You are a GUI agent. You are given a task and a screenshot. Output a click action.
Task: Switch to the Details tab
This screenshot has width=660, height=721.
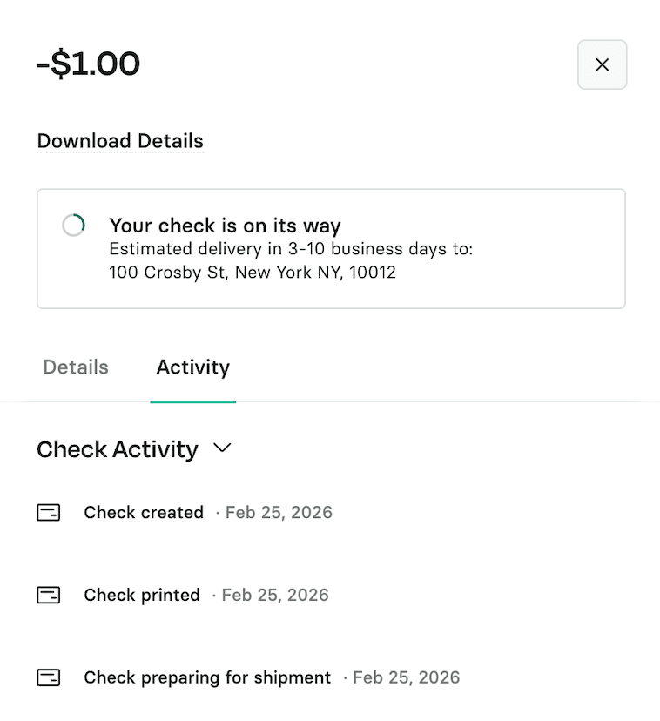click(76, 367)
